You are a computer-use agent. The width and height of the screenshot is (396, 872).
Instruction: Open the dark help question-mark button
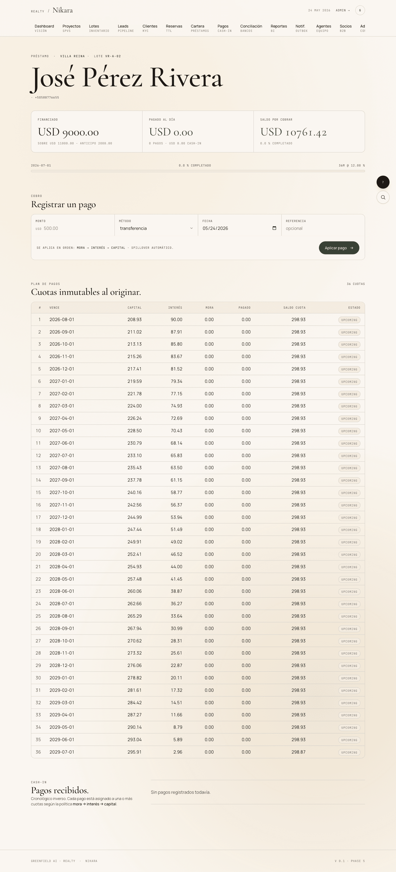383,182
